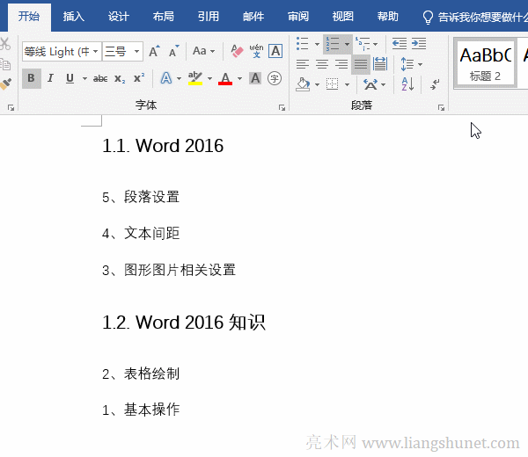Show paragraph marks icon
Image resolution: width=528 pixels, height=457 pixels.
(x=435, y=83)
